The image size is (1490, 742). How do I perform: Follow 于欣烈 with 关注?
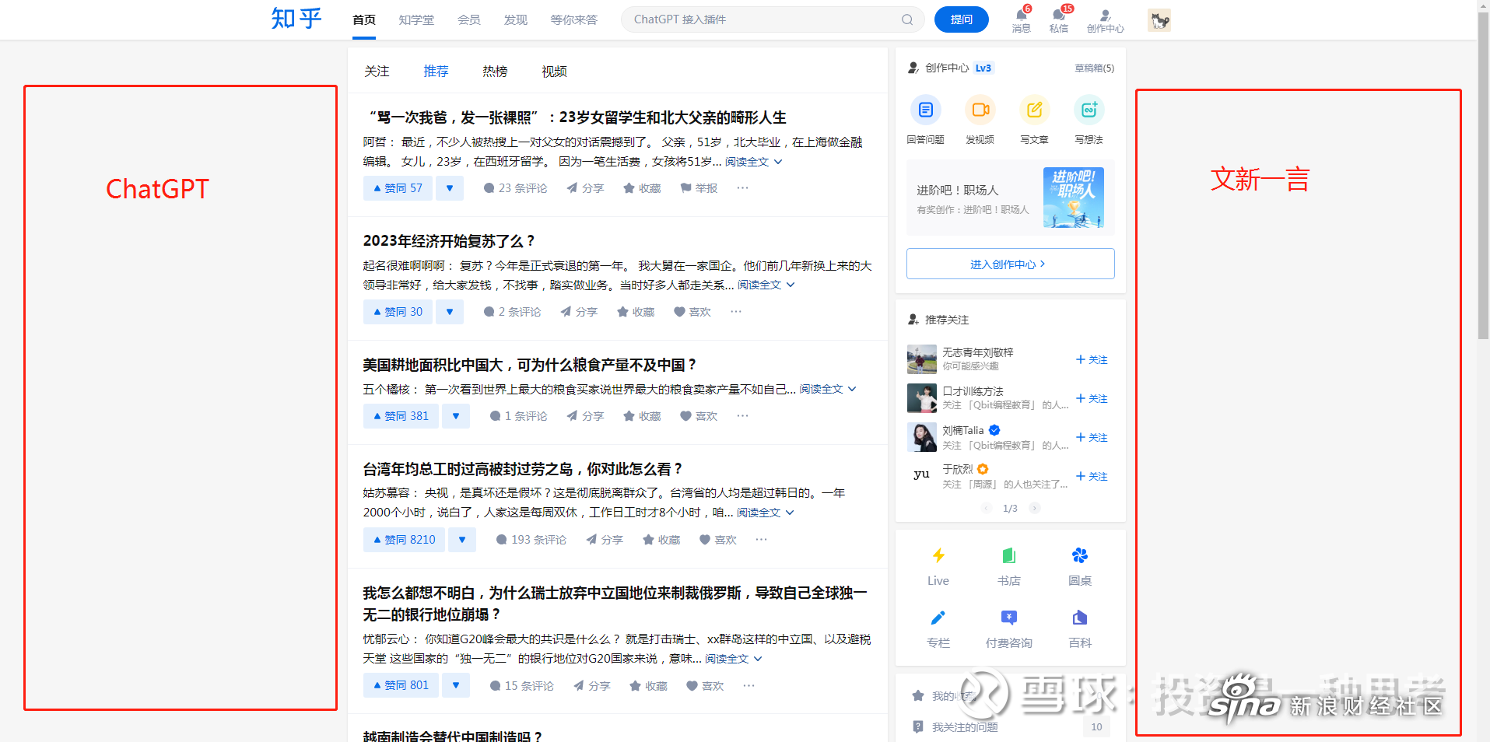[1092, 477]
